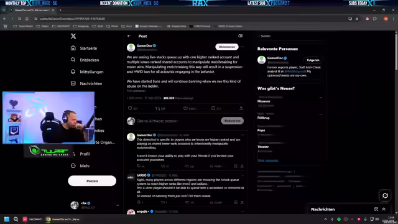Click the browser address bar
Viewport: 398px width, 224px height.
(x=190, y=19)
